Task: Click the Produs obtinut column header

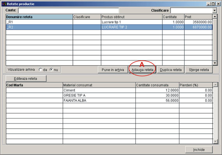Action: (132, 17)
